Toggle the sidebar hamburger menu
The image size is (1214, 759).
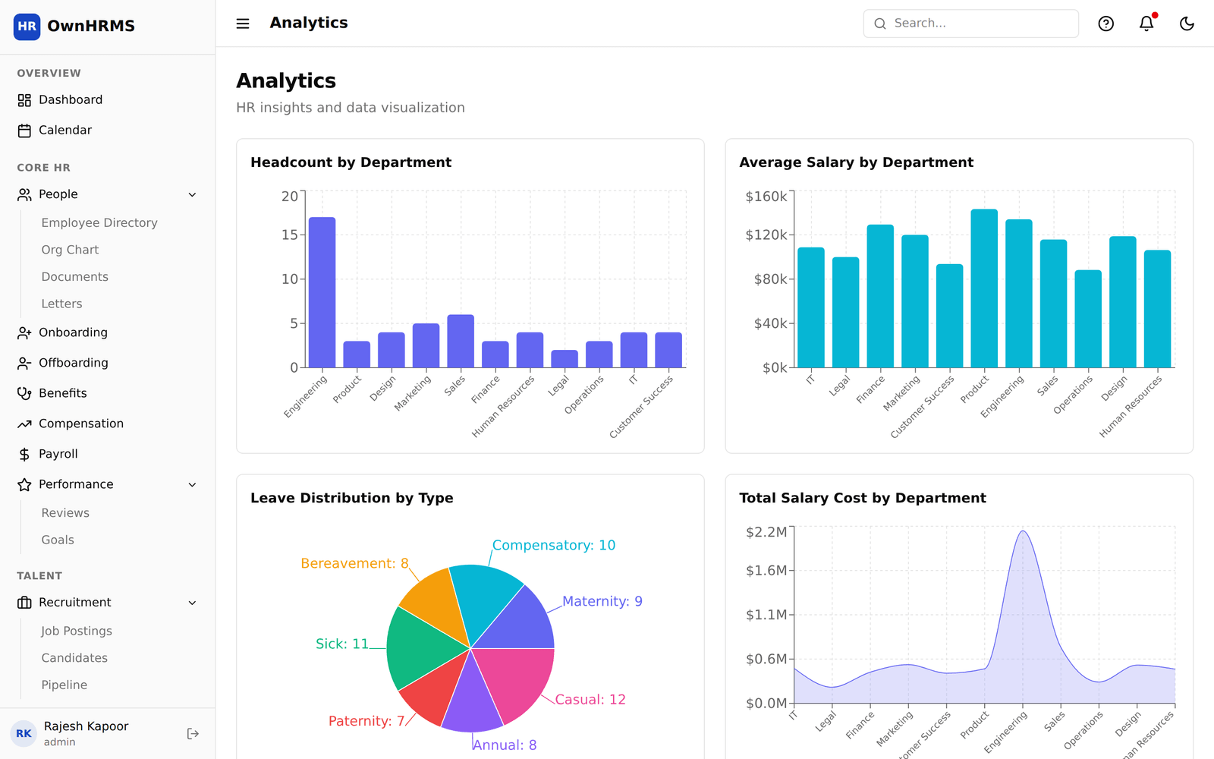point(243,24)
